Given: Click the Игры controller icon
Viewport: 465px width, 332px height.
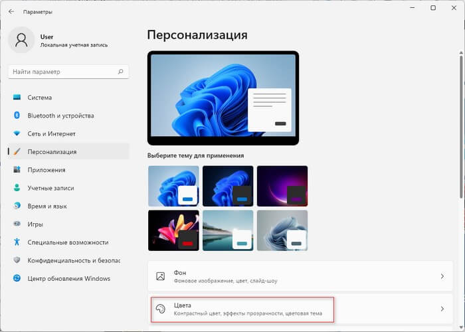Looking at the screenshot, I should [x=17, y=224].
